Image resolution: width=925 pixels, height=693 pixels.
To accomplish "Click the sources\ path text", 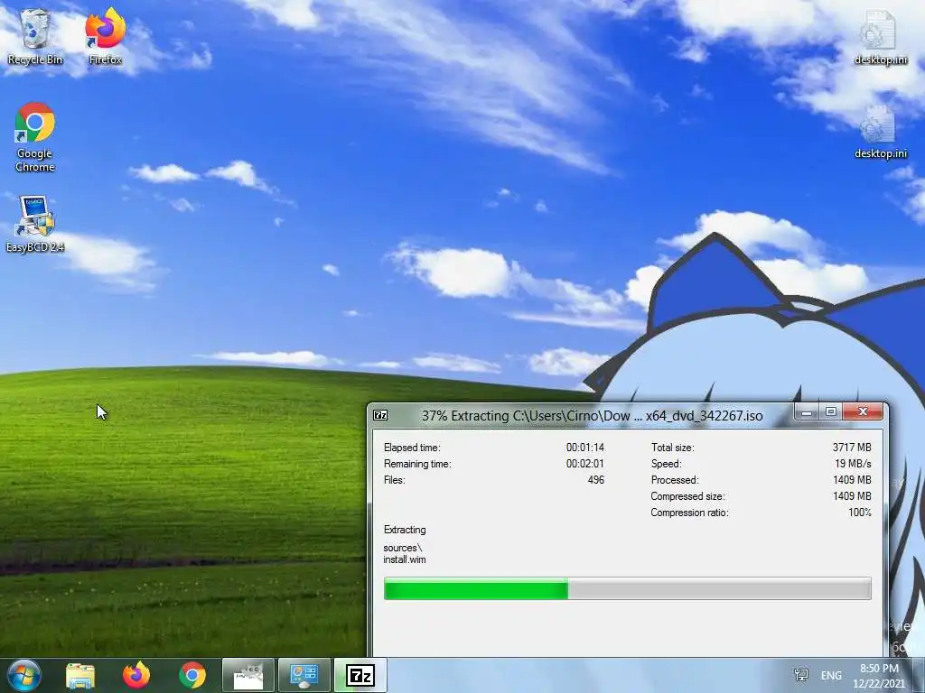I will point(402,548).
